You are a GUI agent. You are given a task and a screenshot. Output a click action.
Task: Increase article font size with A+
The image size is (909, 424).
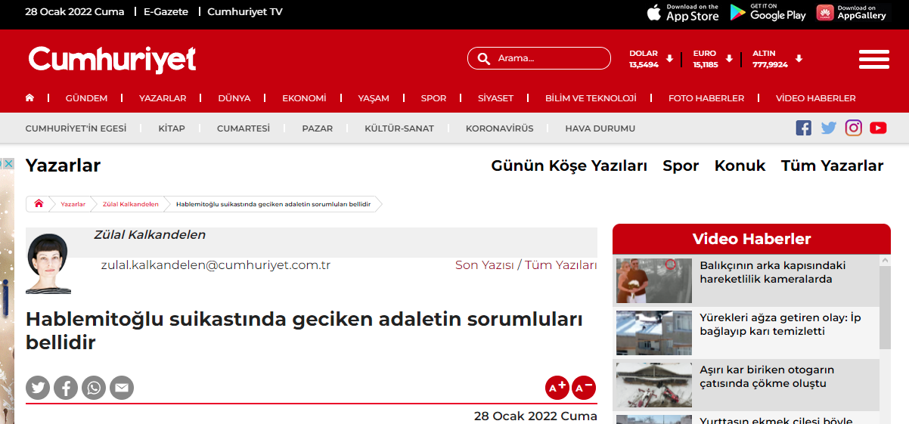tap(557, 388)
